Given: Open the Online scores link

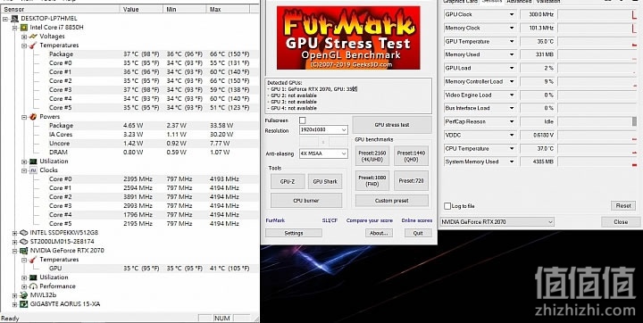Looking at the screenshot, I should pyautogui.click(x=417, y=220).
